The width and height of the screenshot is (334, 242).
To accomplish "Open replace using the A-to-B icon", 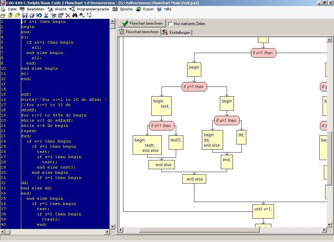I will 90,15.
